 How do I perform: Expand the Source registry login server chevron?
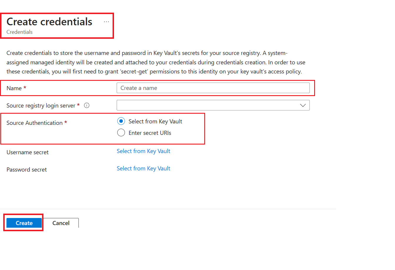point(303,105)
